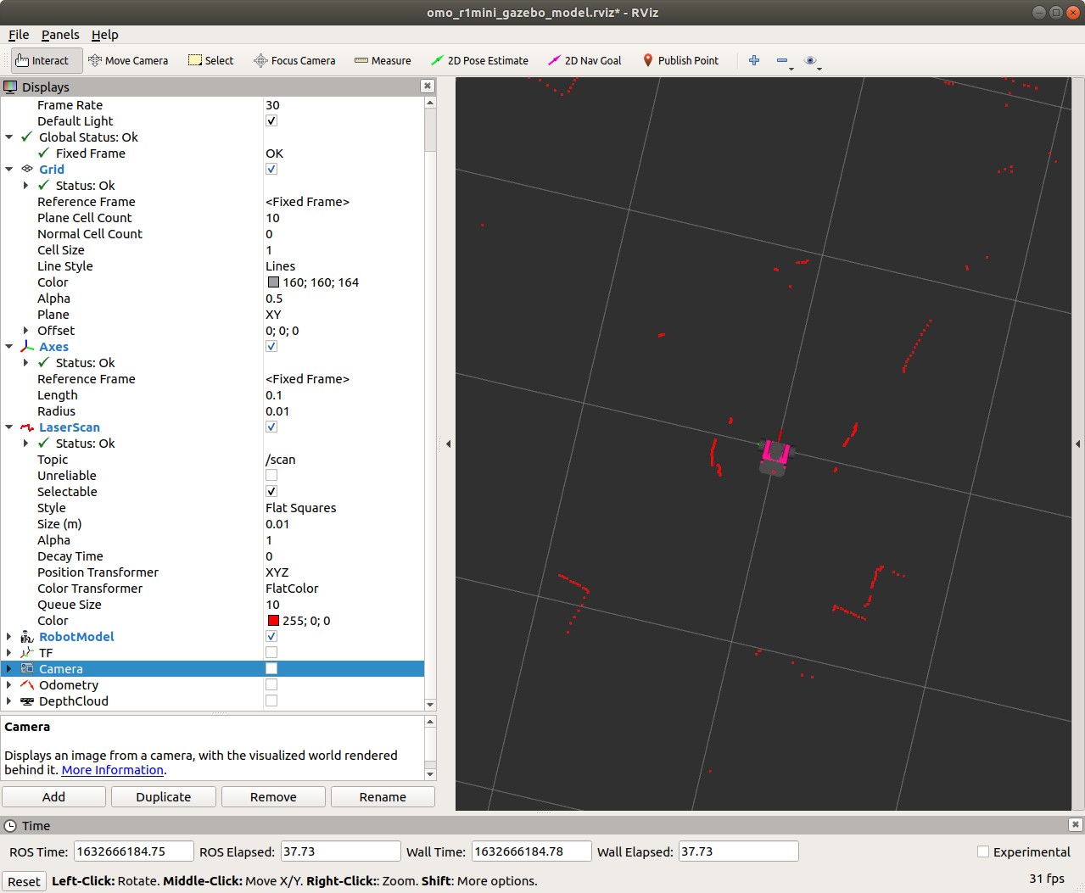Click the Odometry display icon
Image resolution: width=1085 pixels, height=893 pixels.
27,684
